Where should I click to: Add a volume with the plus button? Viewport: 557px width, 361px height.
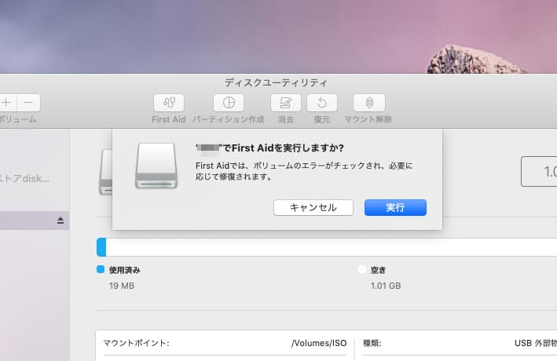(6, 103)
